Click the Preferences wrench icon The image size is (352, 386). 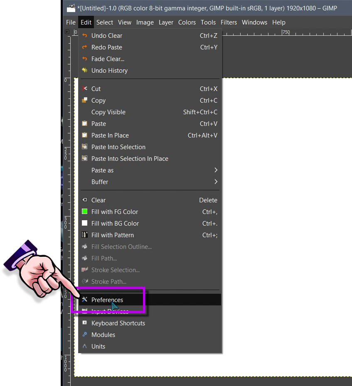84,299
